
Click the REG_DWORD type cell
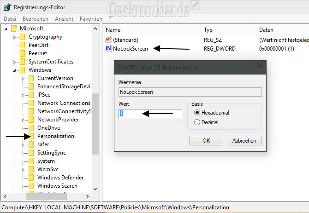click(220, 48)
